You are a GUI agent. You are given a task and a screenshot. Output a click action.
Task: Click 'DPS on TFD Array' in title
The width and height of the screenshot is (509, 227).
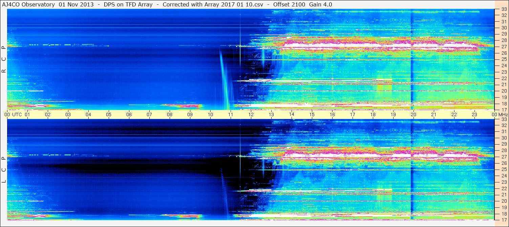[128, 4]
